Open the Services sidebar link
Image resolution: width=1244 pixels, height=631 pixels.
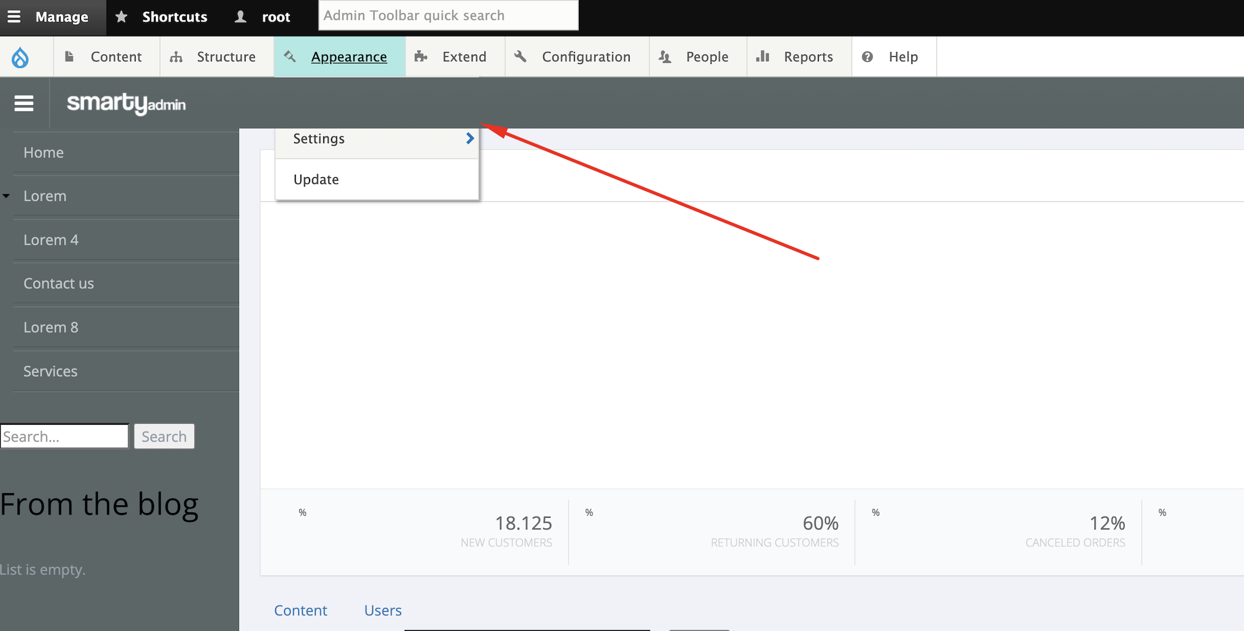tap(50, 371)
